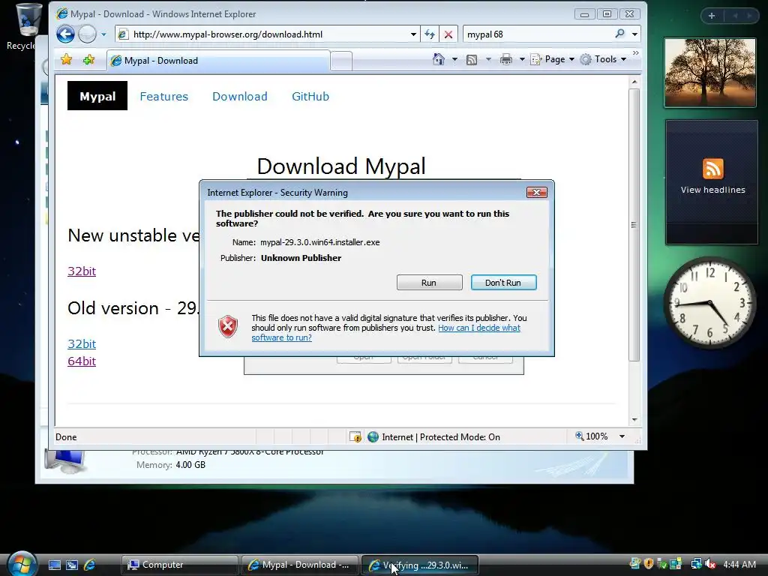The image size is (768, 576).
Task: Go back with the Internet Explorer Back arrow
Action: pos(65,34)
